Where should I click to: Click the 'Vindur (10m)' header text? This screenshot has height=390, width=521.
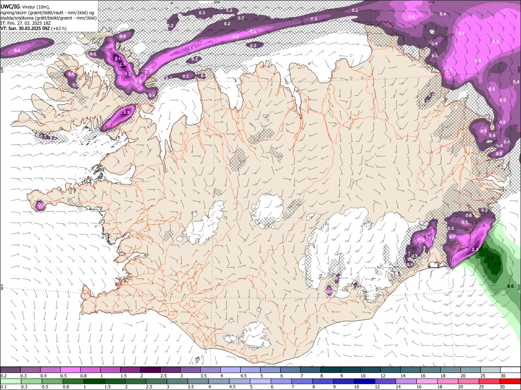pyautogui.click(x=35, y=7)
